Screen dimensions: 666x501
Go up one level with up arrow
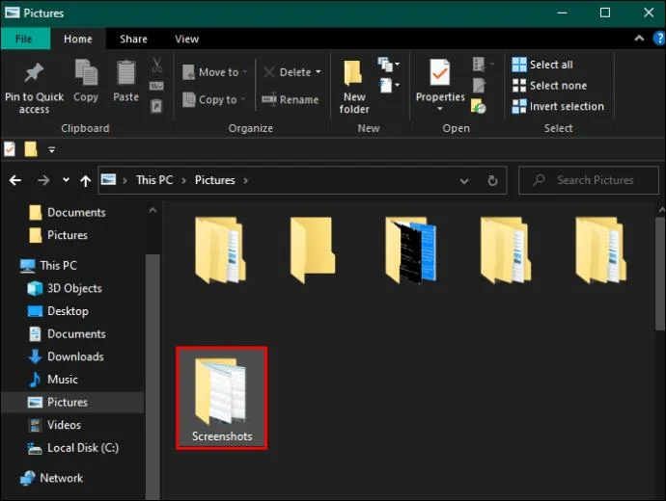click(85, 180)
